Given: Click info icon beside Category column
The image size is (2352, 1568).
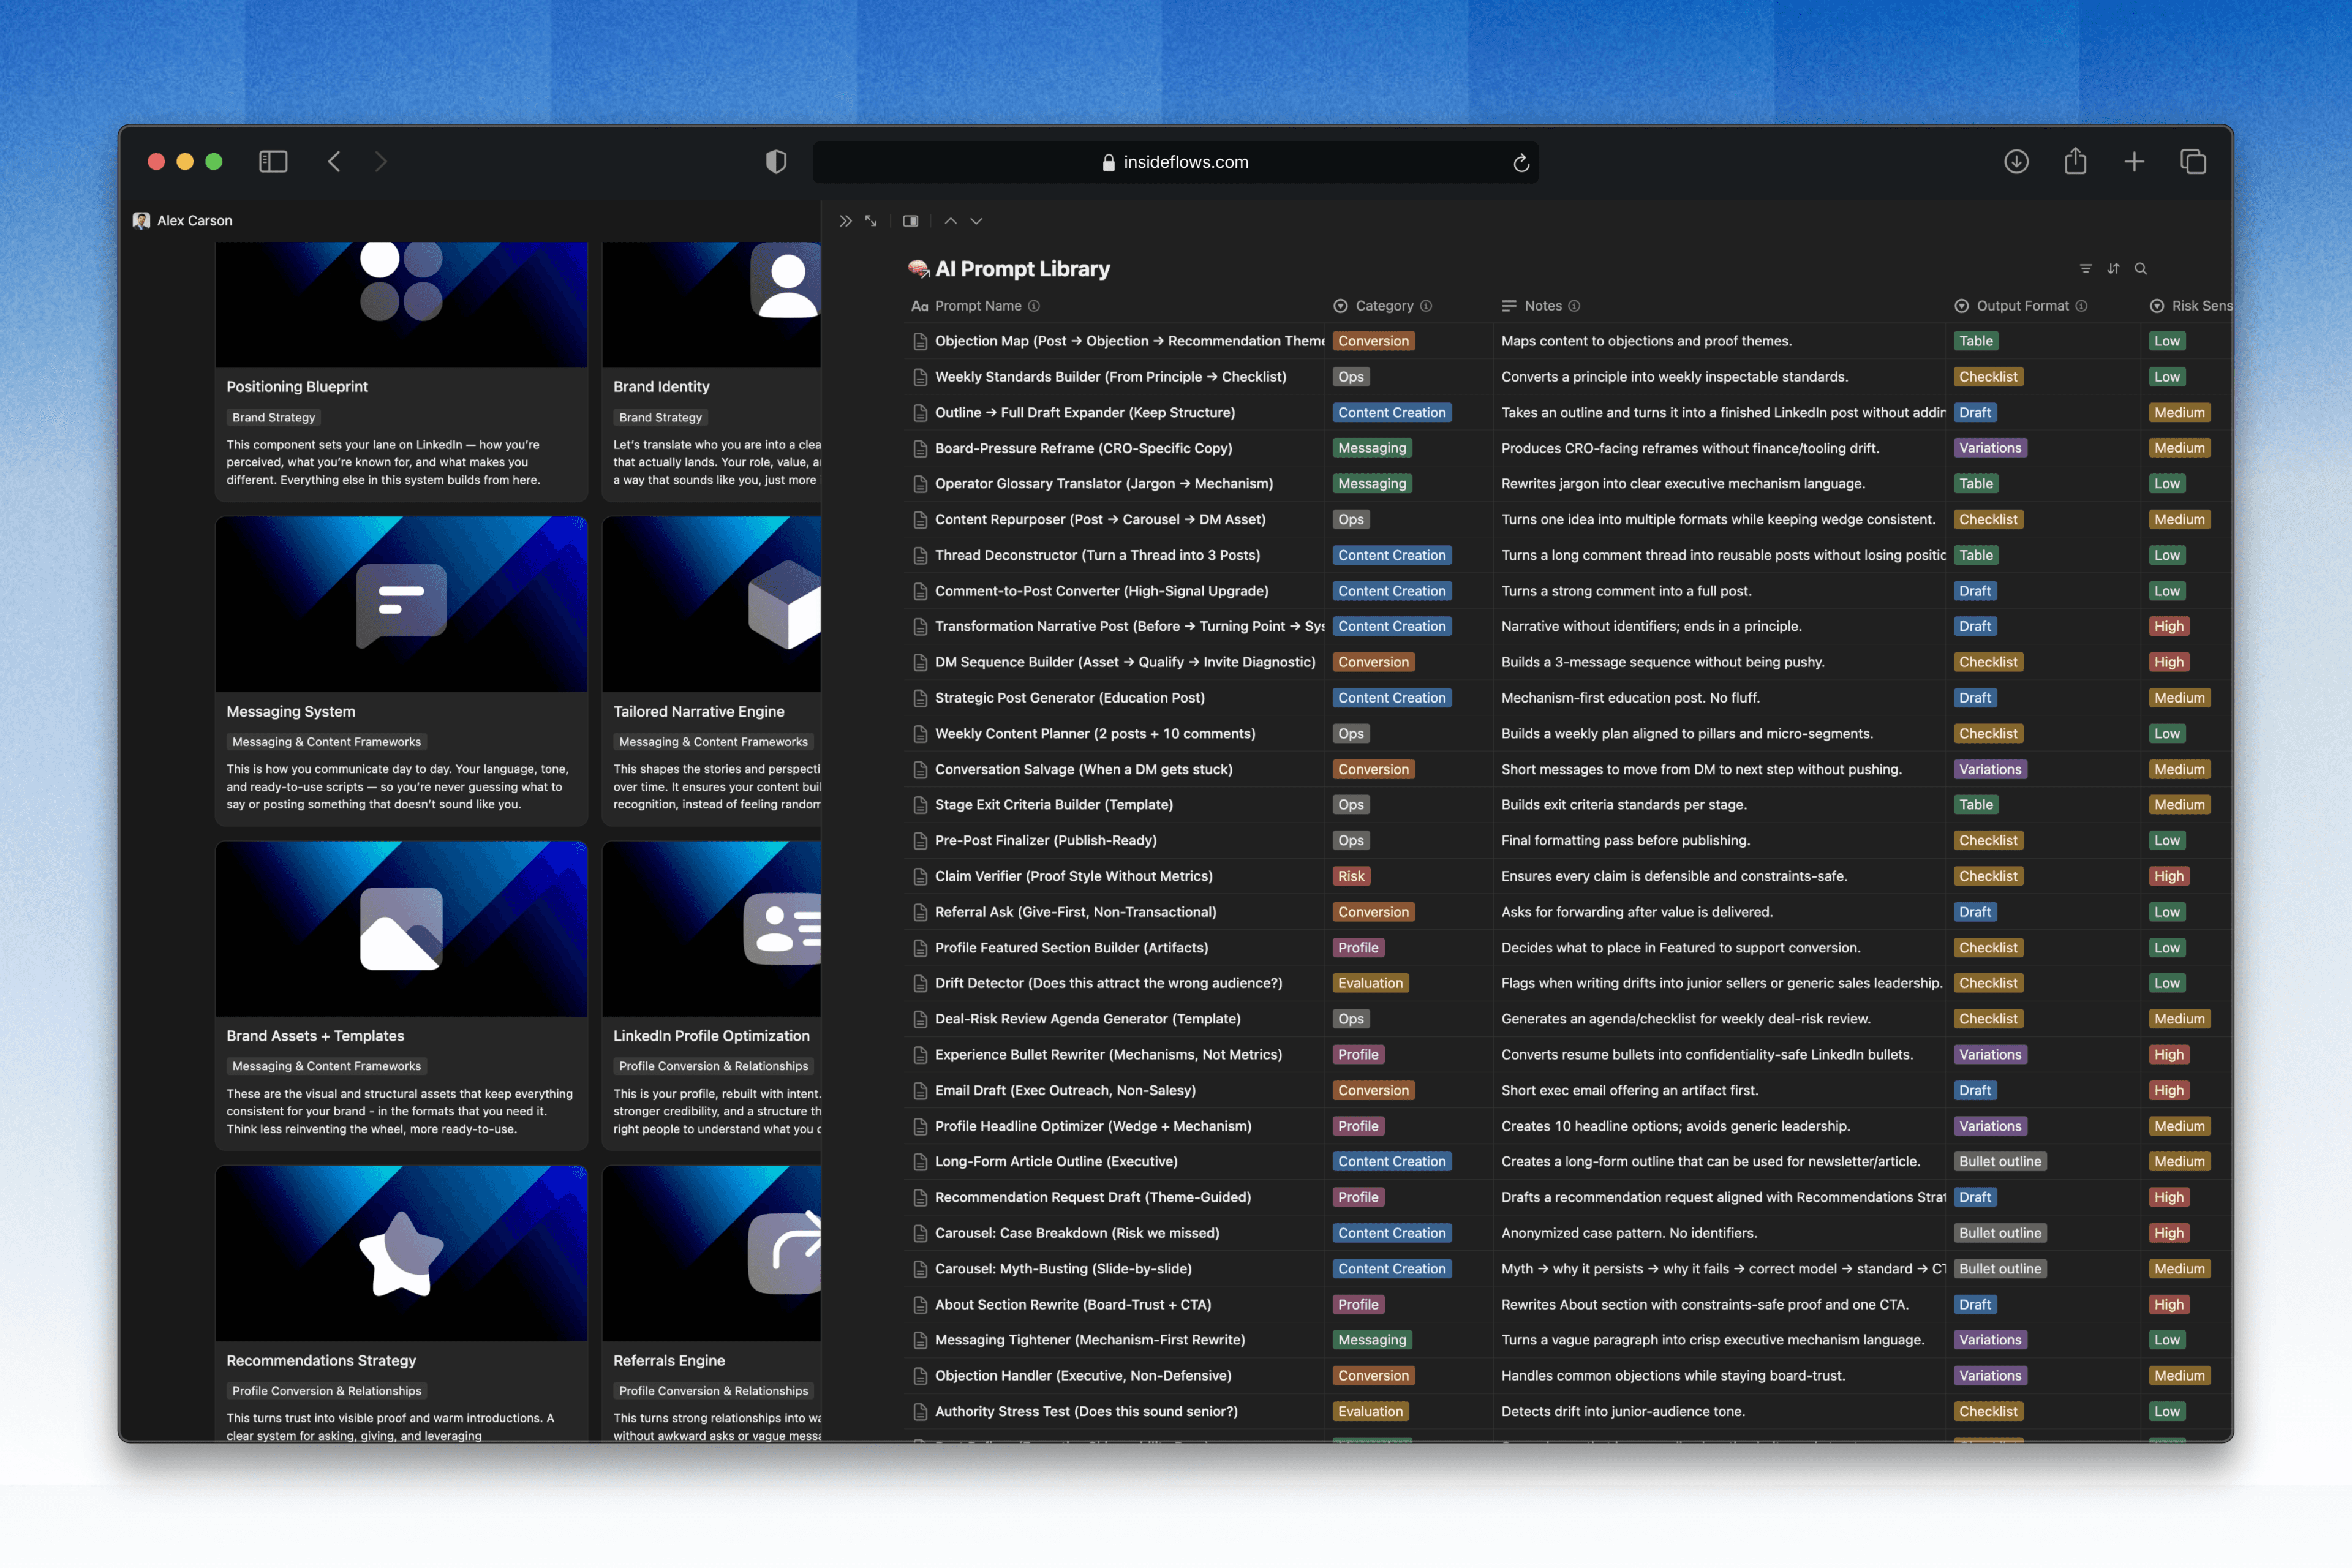Looking at the screenshot, I should click(1426, 306).
